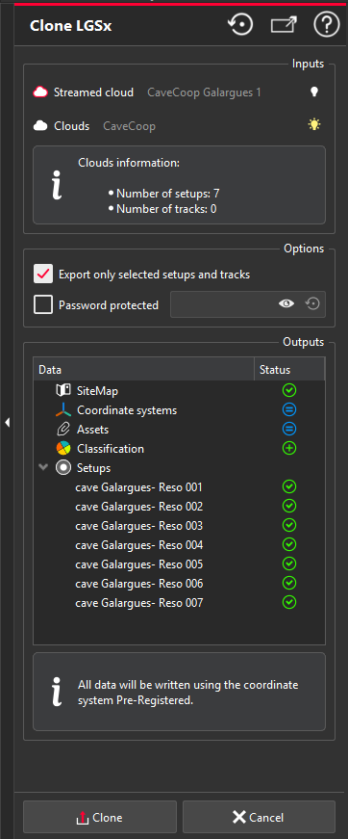Click the detach panel icon in the header
Viewport: 348px width, 839px height.
[284, 25]
